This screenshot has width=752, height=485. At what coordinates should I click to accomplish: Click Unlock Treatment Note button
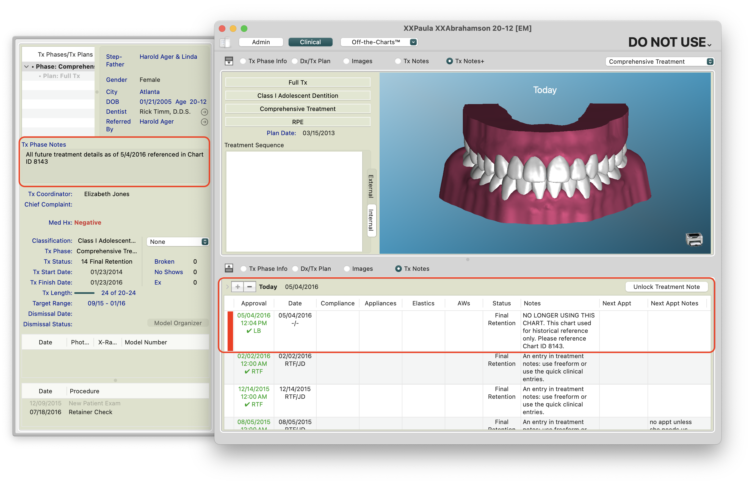pyautogui.click(x=666, y=287)
